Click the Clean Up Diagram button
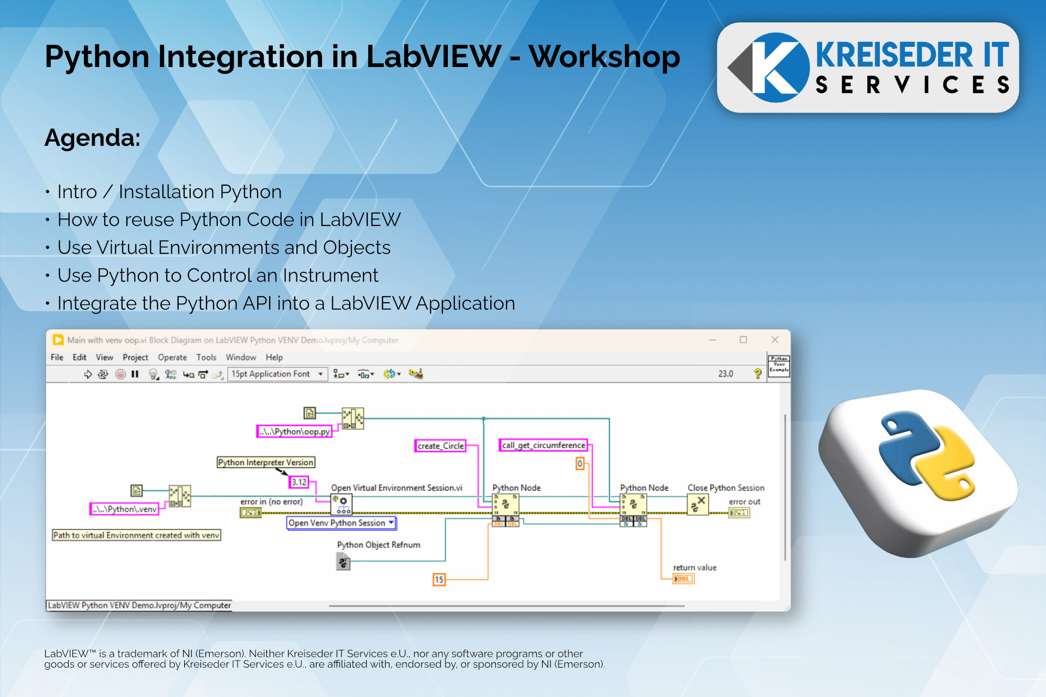Screen dimensions: 1046x697 click(x=416, y=374)
